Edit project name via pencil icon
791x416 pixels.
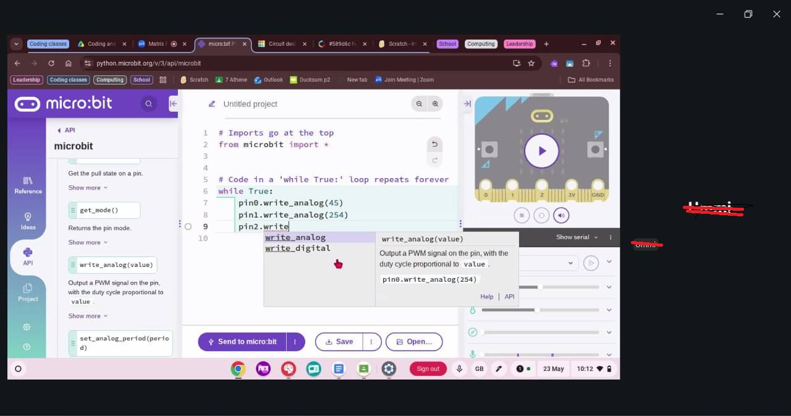212,104
